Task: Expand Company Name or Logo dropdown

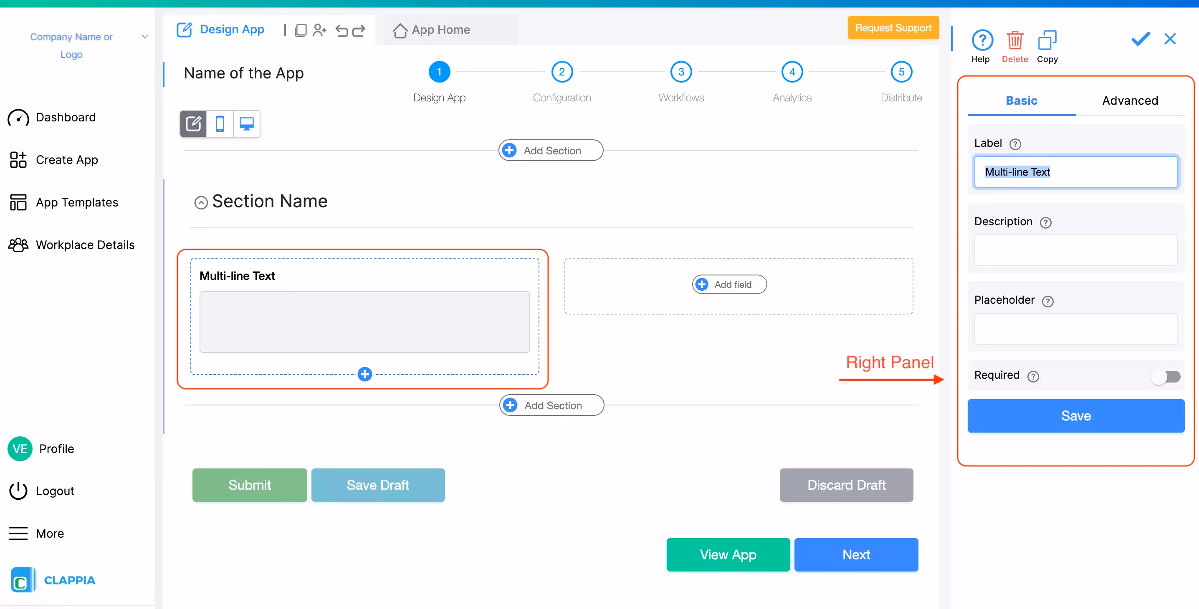Action: click(145, 37)
